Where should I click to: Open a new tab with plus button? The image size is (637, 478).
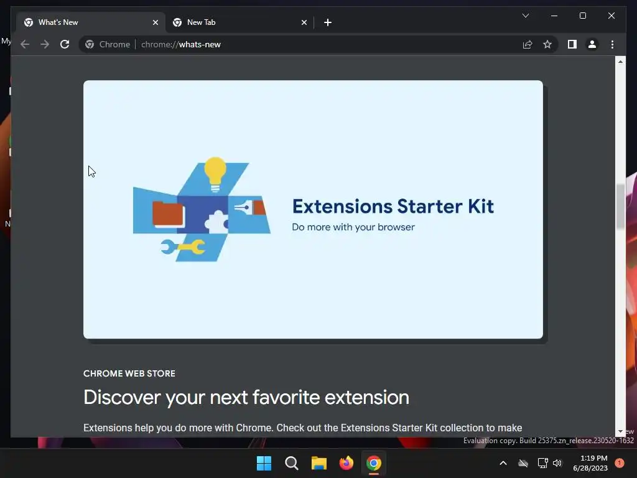(328, 22)
